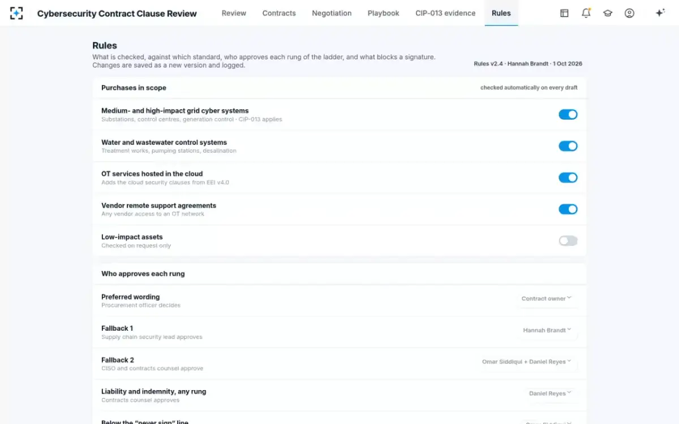Toggle medium- and high-impact grid cyber systems
The image size is (679, 424).
click(568, 114)
